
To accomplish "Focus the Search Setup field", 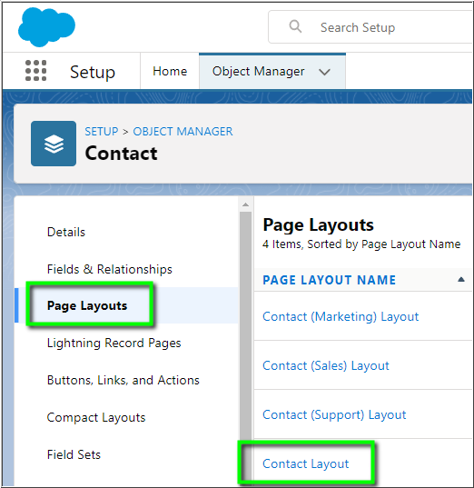I will (370, 27).
